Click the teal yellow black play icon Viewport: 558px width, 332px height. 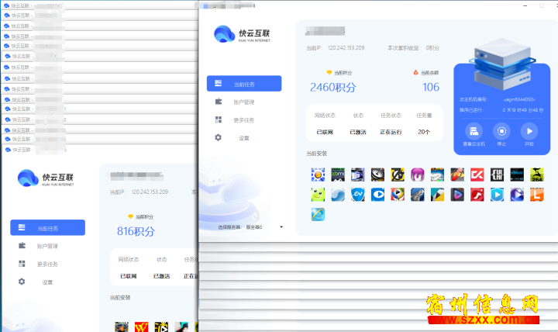coord(437,195)
